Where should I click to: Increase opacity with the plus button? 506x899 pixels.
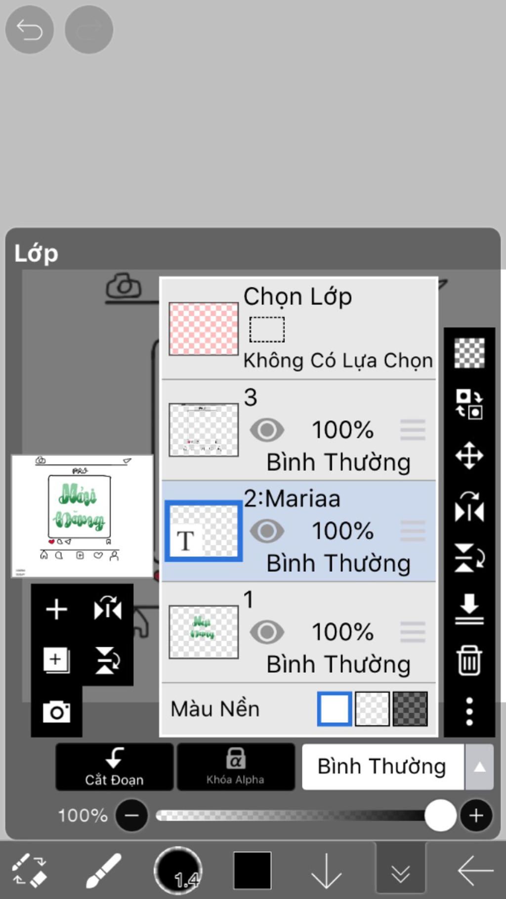click(476, 815)
